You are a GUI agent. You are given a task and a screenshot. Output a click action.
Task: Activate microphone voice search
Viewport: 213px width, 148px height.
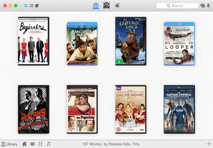tap(208, 6)
